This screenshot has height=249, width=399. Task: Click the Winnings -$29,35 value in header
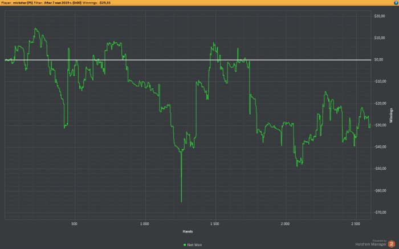[104, 2]
